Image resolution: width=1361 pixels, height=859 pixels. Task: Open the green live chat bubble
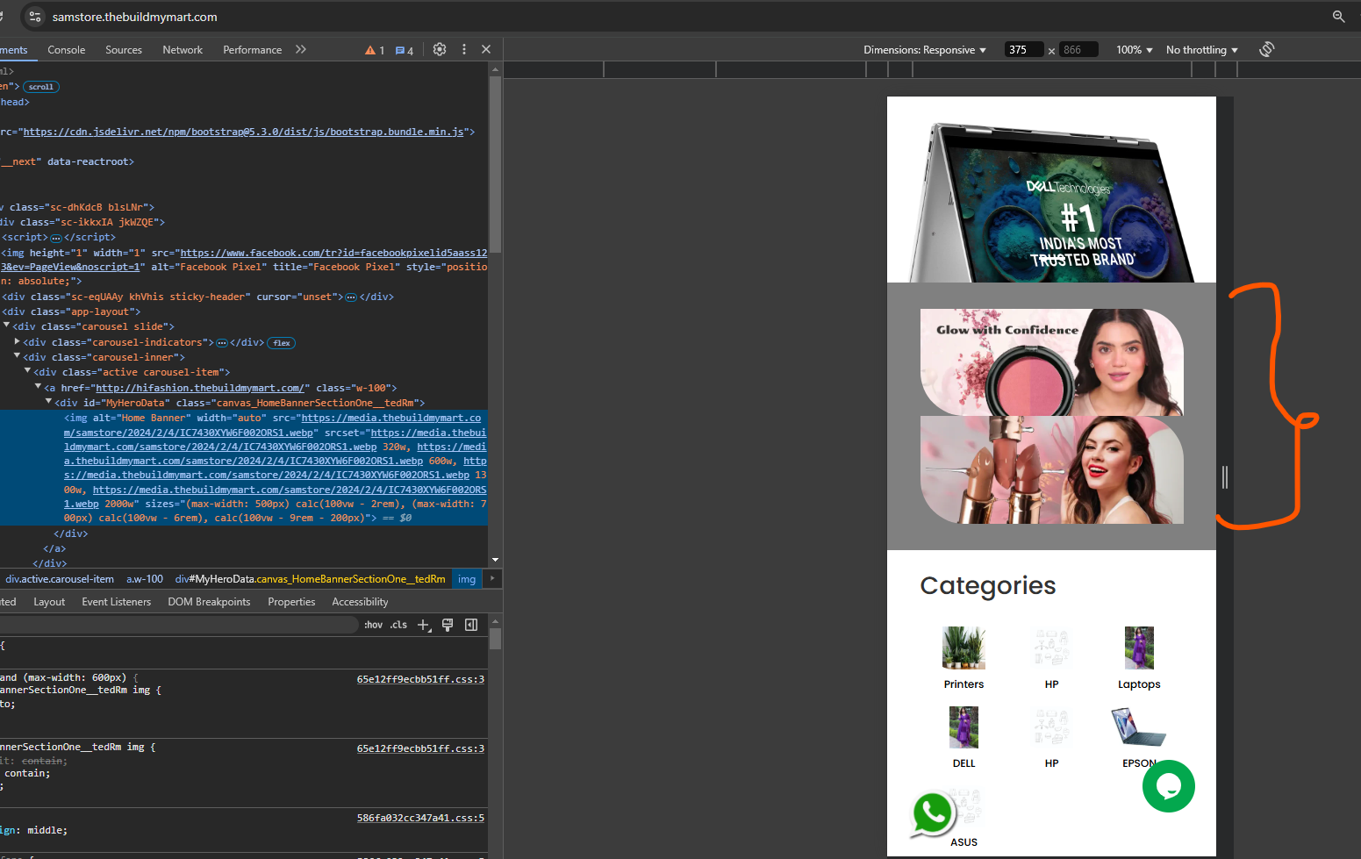[1169, 786]
